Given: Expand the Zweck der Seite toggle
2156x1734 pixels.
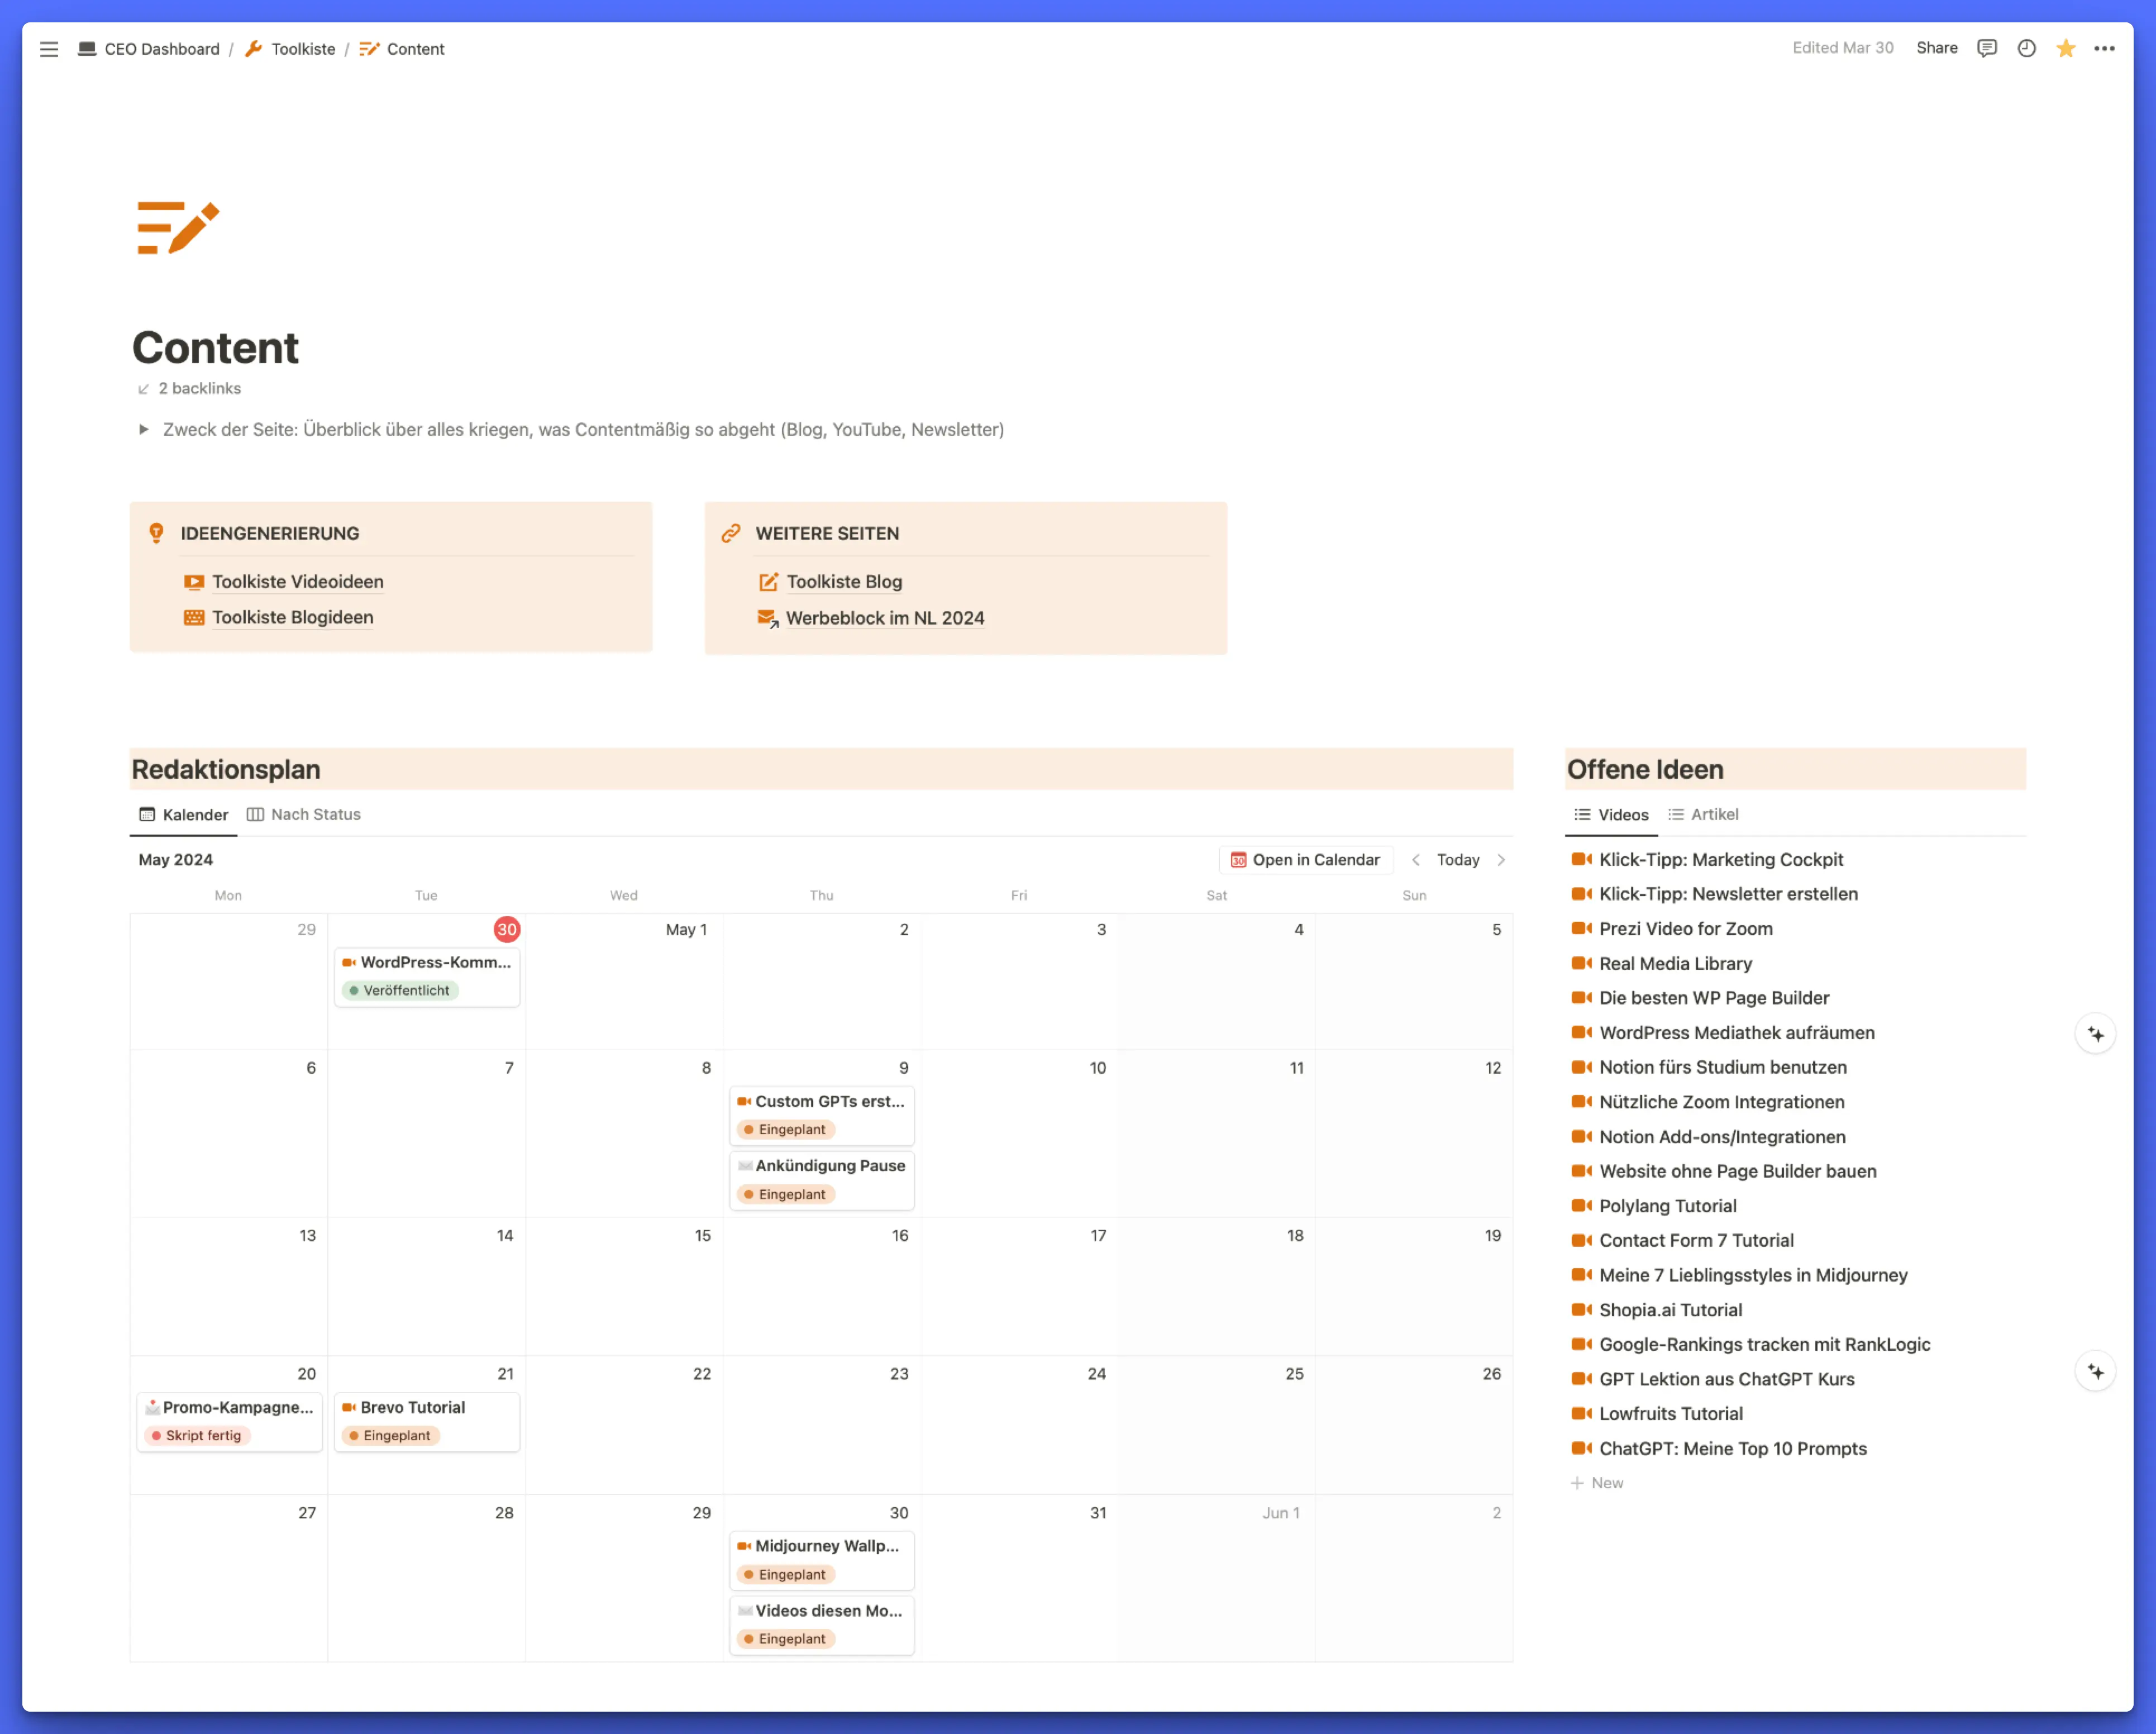Looking at the screenshot, I should (x=144, y=430).
